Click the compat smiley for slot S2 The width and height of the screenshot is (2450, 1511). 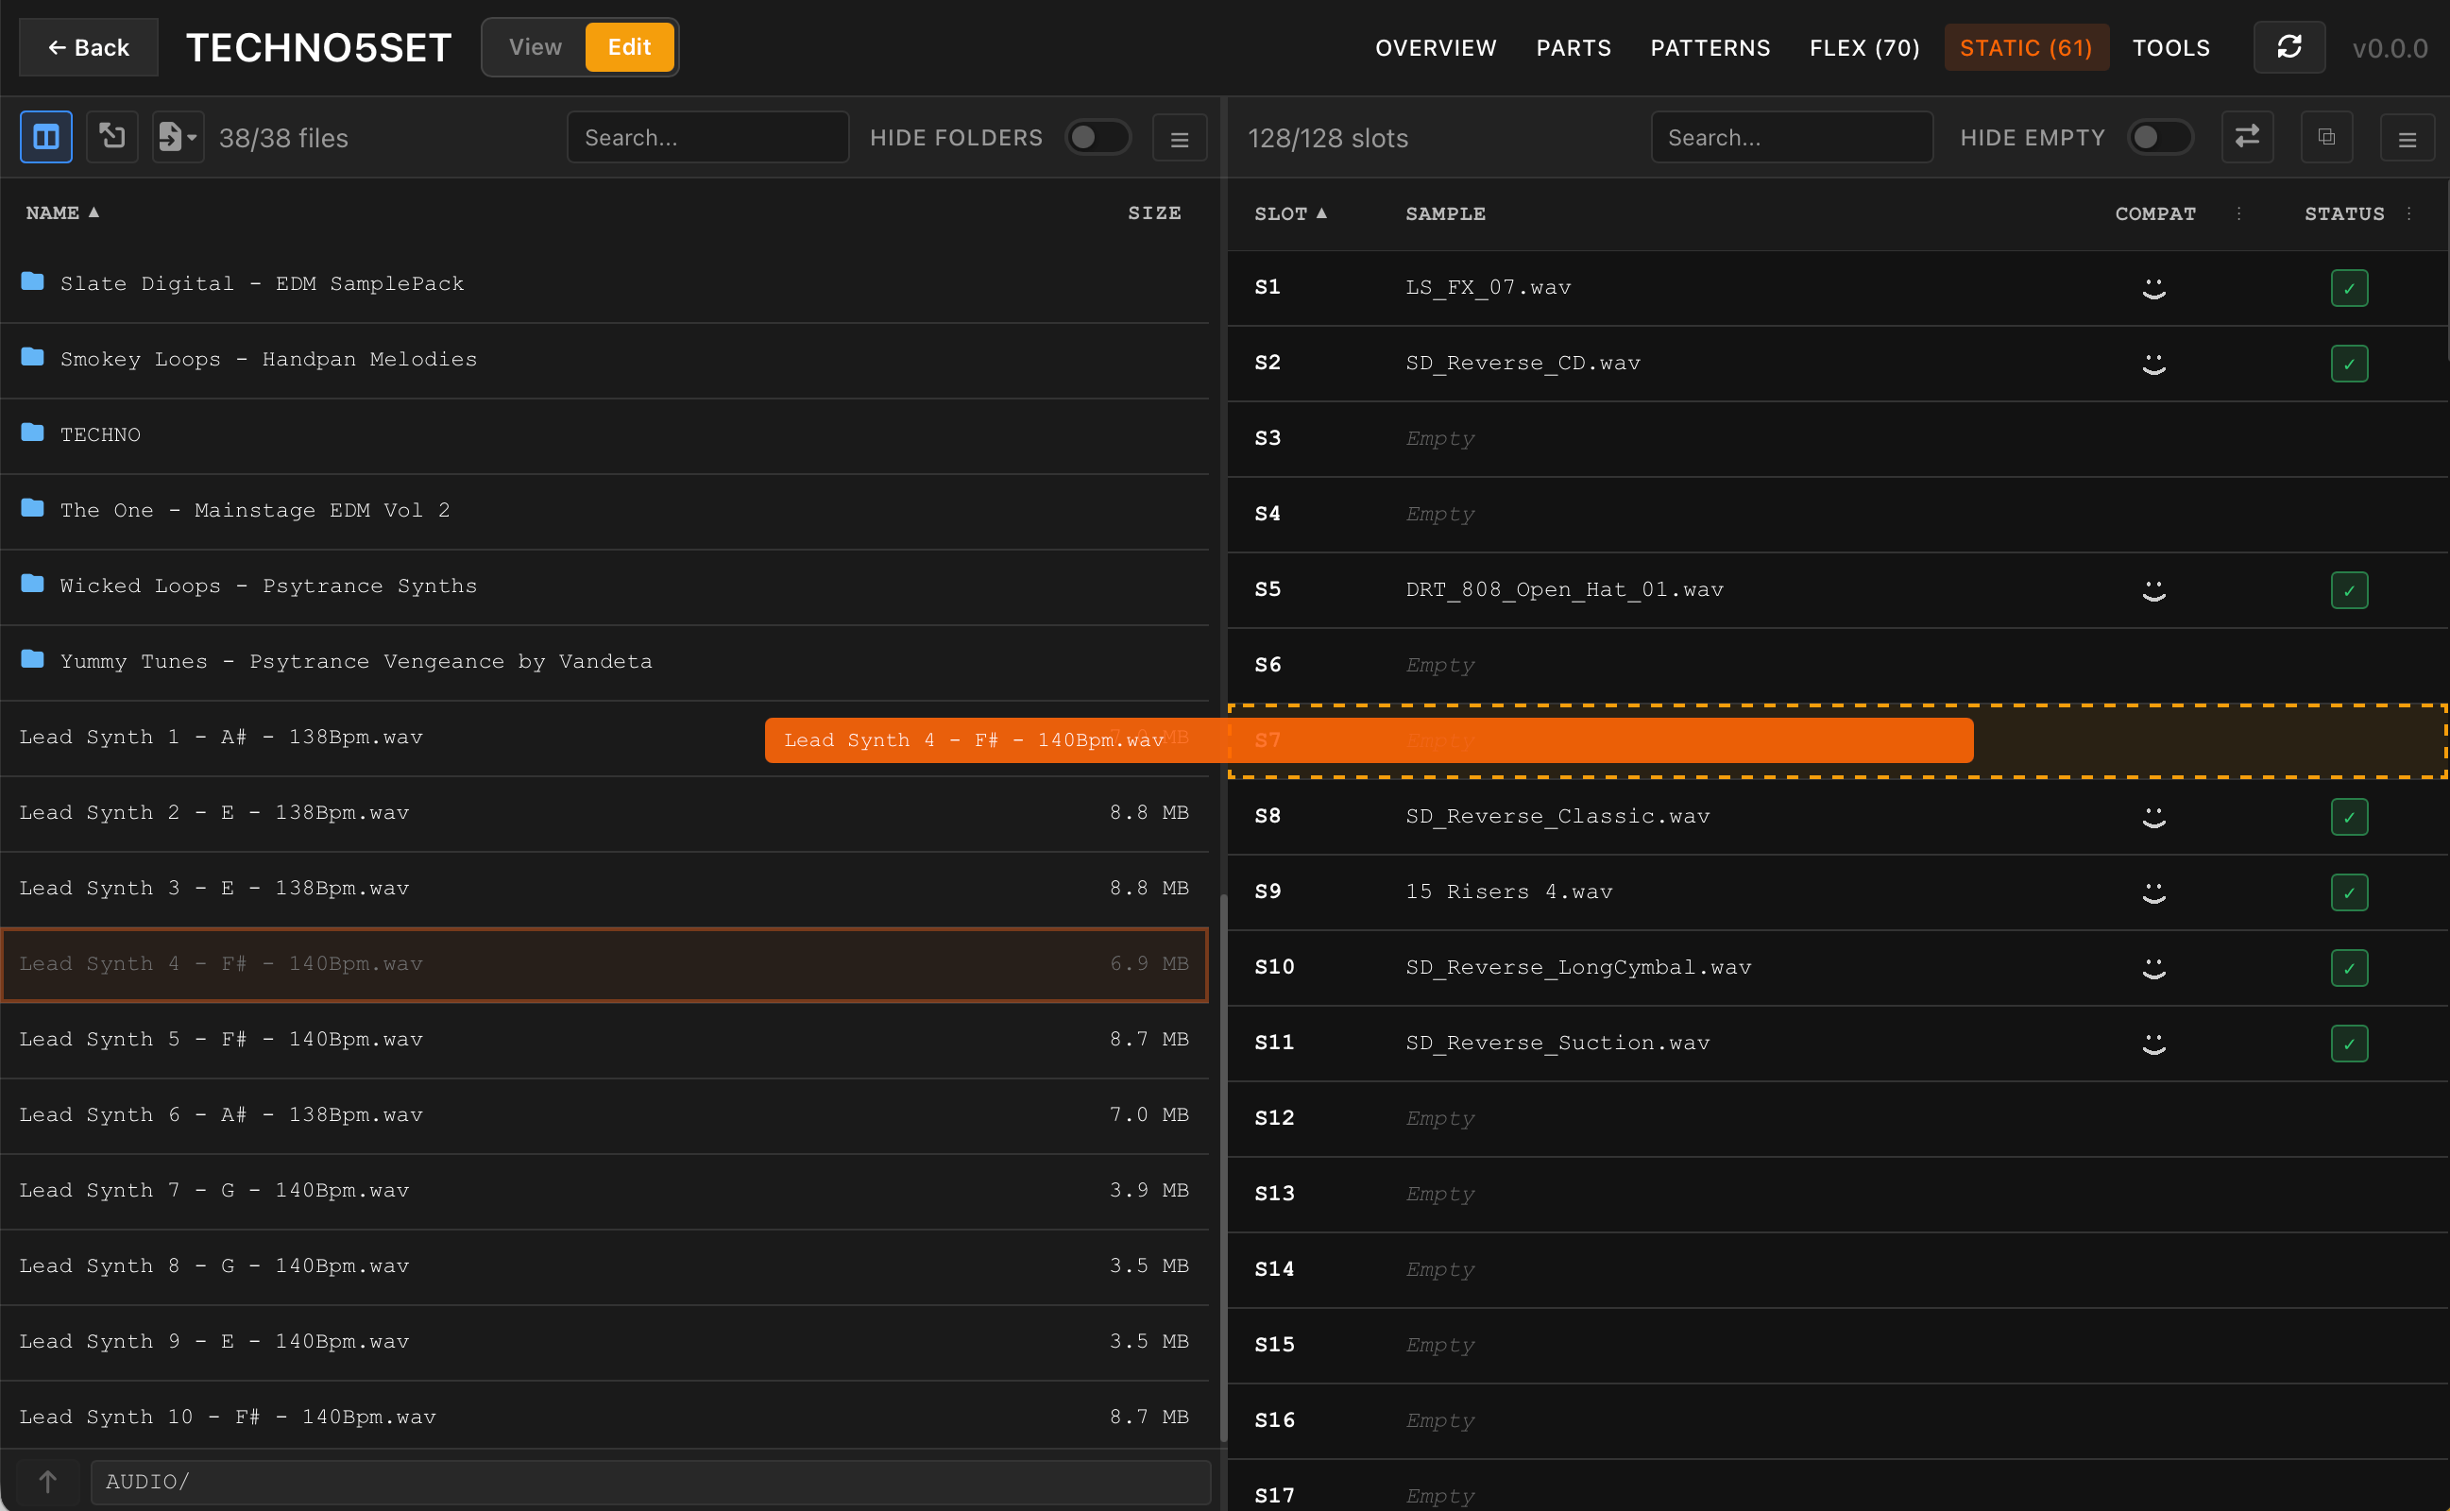click(x=2154, y=364)
